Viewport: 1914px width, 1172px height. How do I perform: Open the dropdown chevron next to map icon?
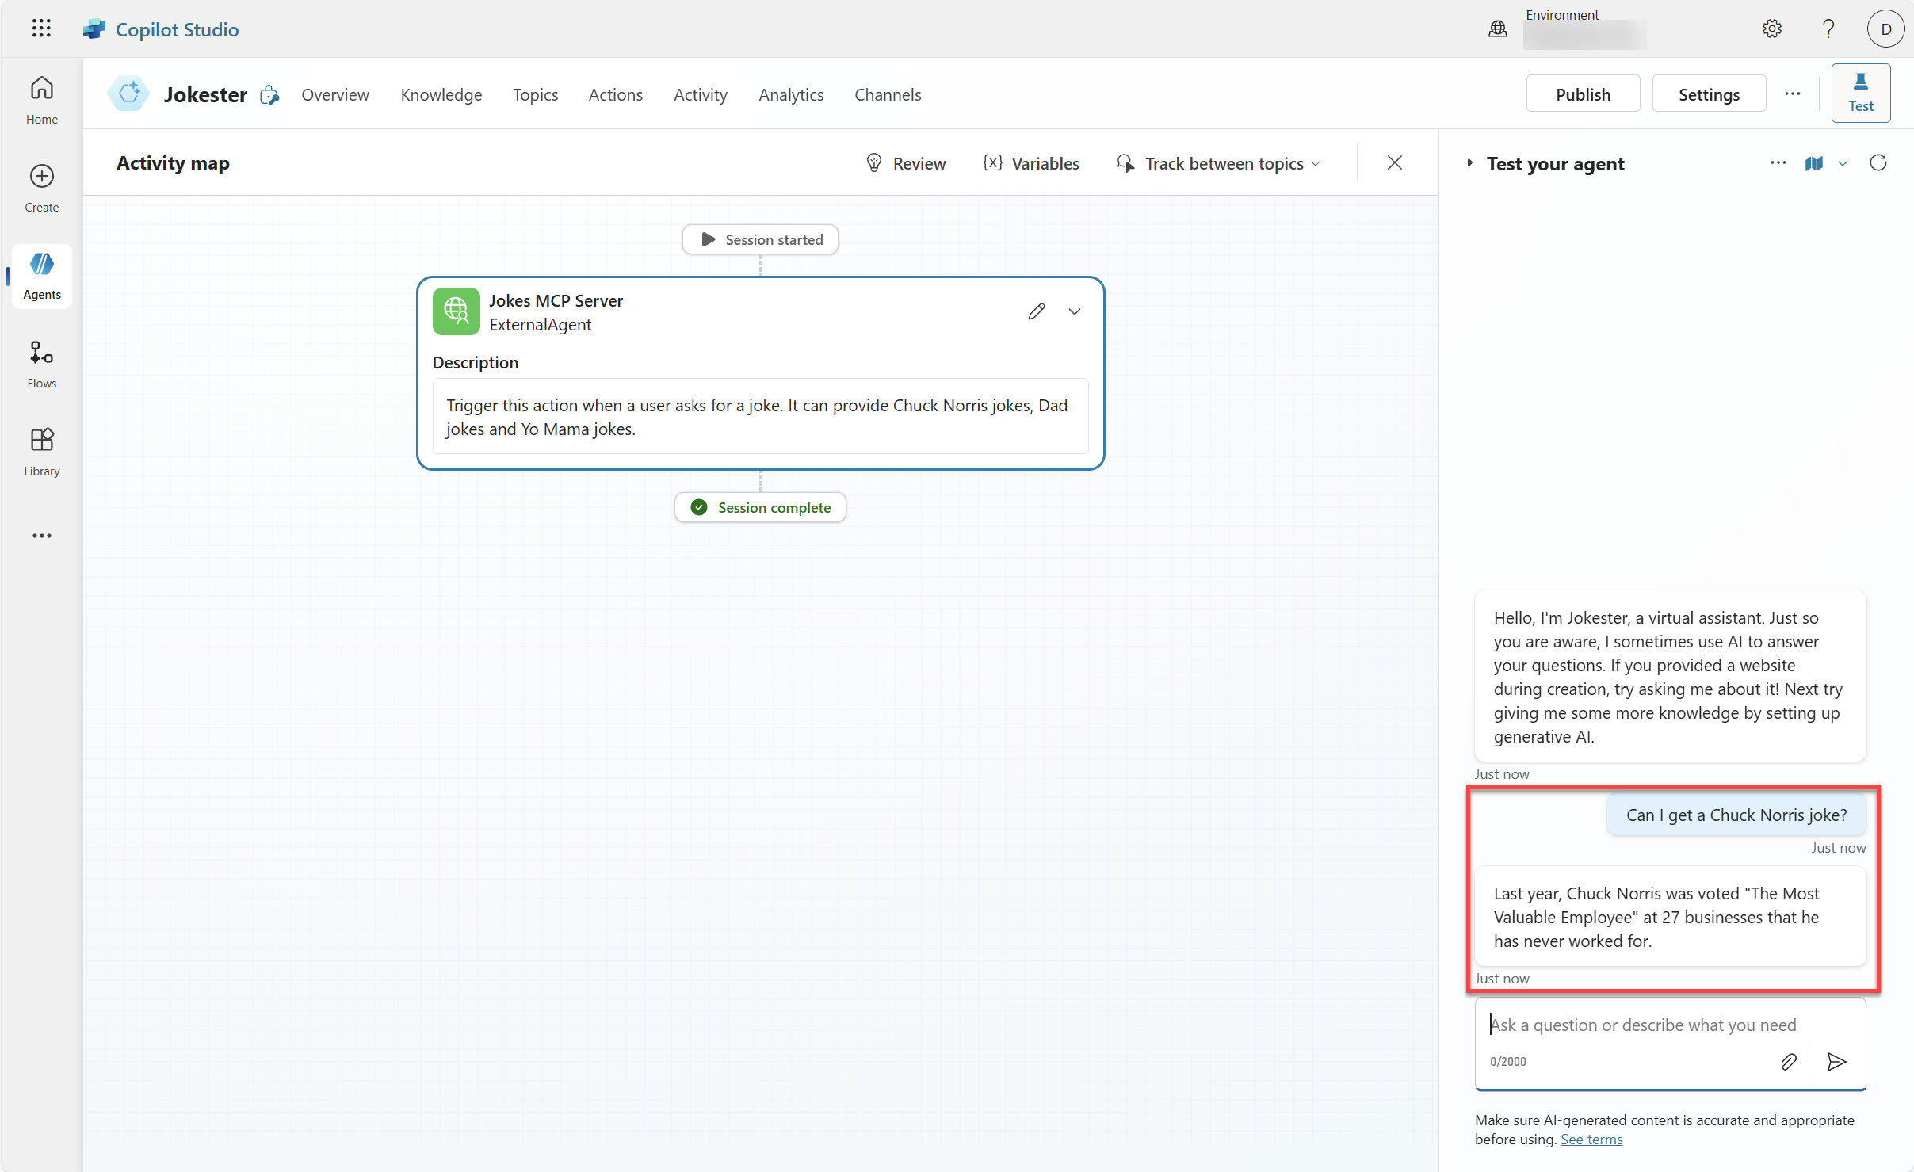coord(1843,164)
